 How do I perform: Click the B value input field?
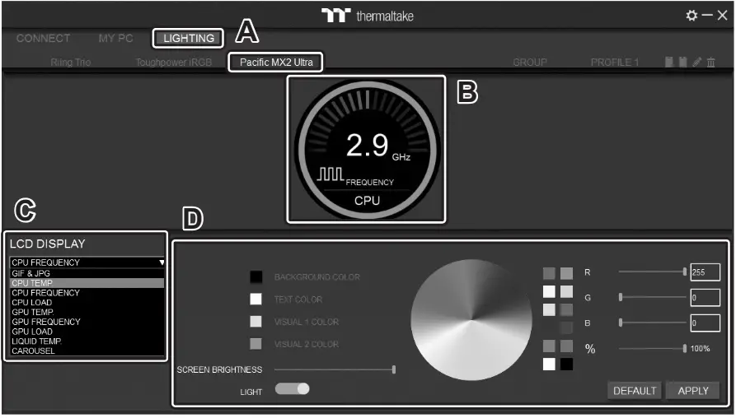(x=705, y=323)
